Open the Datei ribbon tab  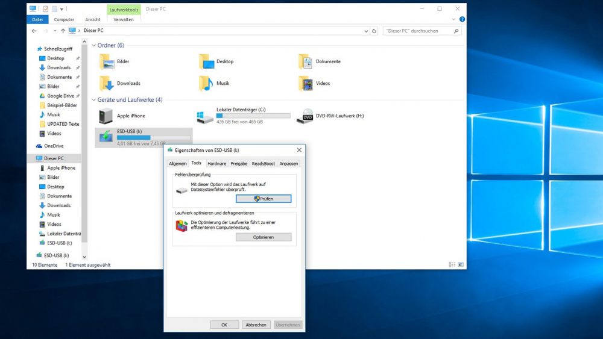[37, 20]
